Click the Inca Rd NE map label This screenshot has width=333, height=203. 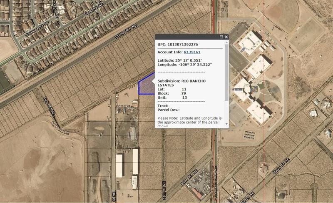(94, 10)
